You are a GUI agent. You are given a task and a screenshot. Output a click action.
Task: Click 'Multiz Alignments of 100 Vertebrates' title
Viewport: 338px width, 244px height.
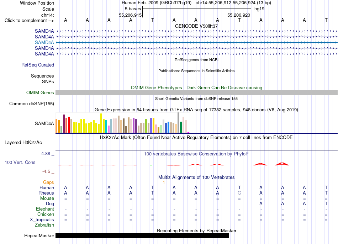click(x=196, y=177)
